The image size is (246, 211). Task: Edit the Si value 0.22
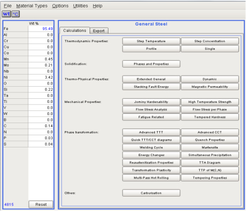coord(40,90)
